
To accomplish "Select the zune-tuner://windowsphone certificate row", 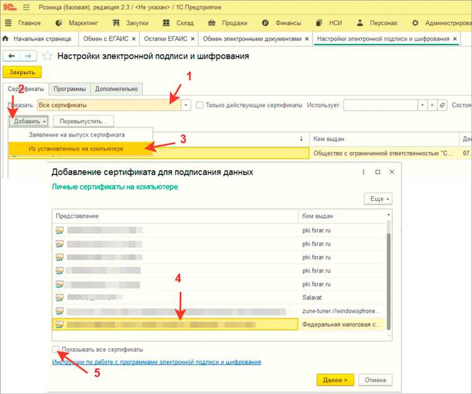I will click(x=219, y=311).
